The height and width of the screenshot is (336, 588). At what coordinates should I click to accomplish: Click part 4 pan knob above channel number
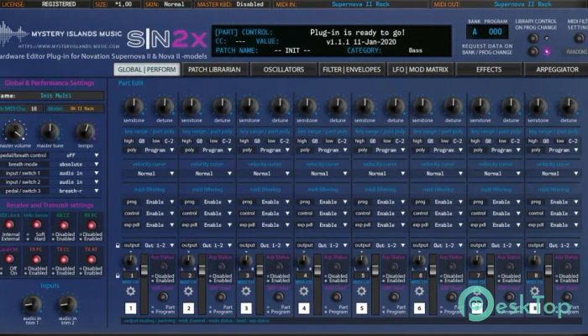tap(303, 260)
